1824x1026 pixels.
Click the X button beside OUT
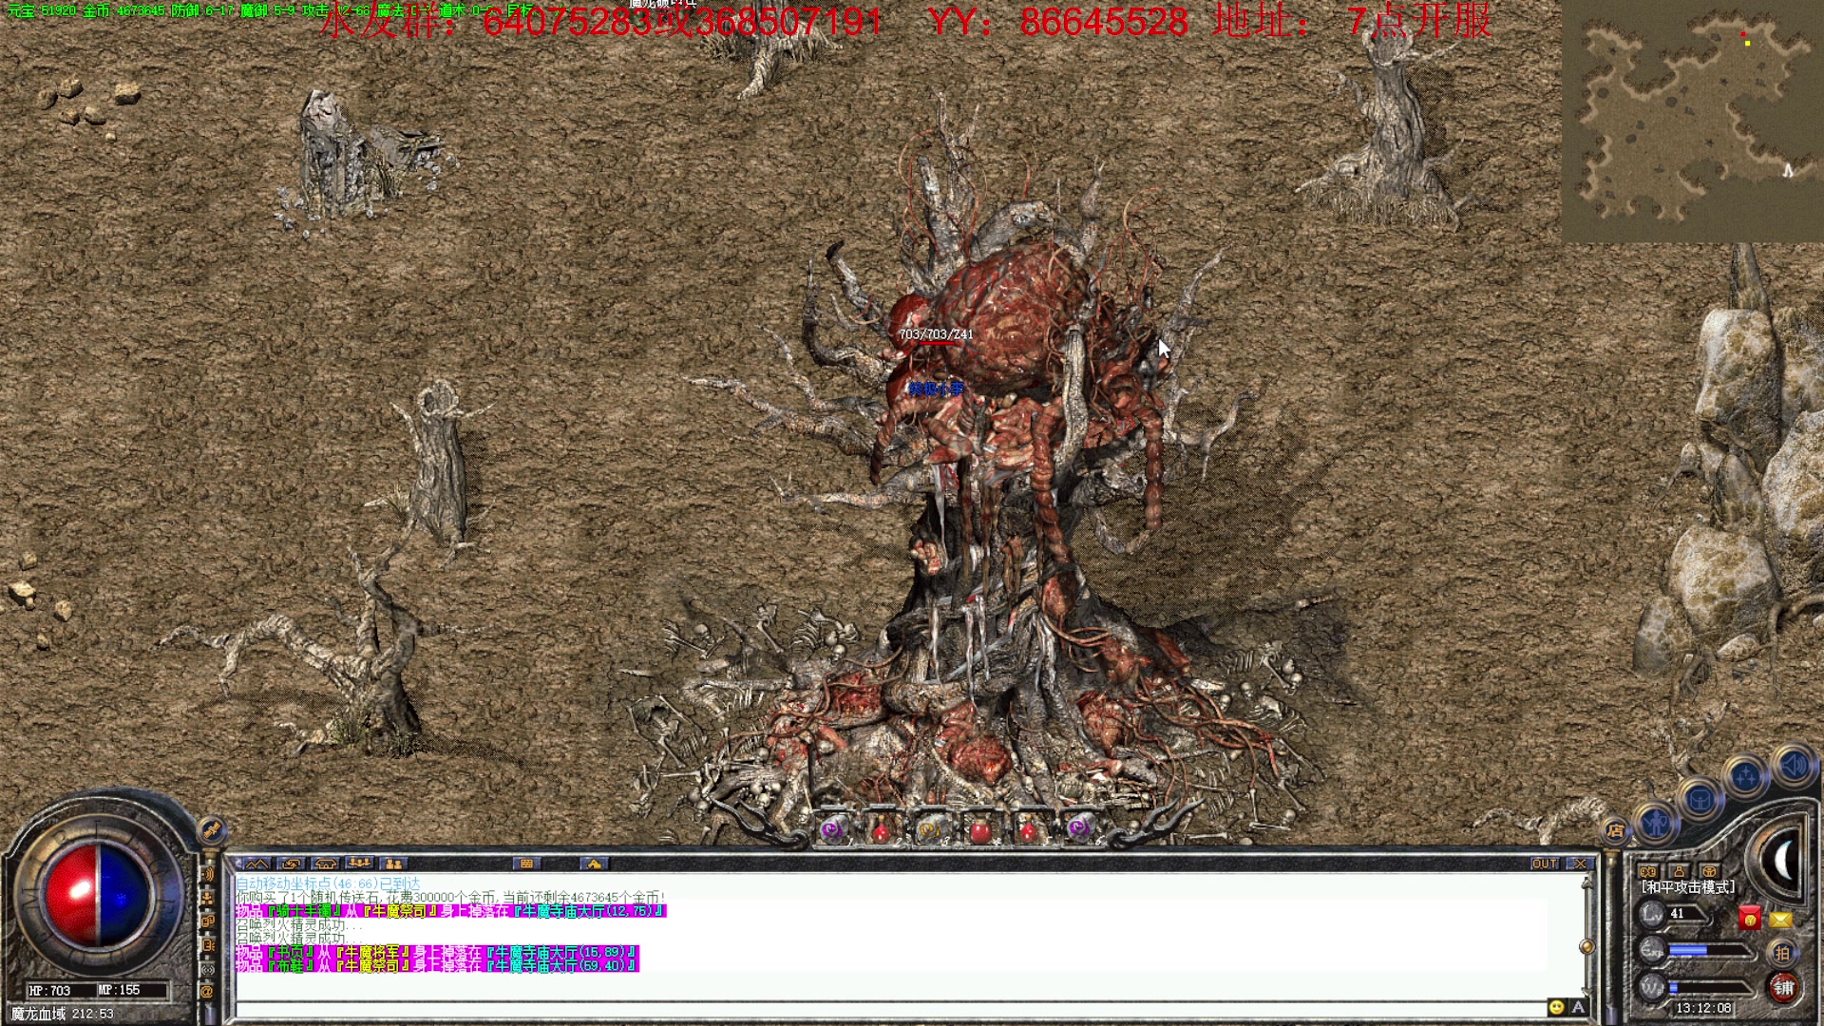point(1579,864)
